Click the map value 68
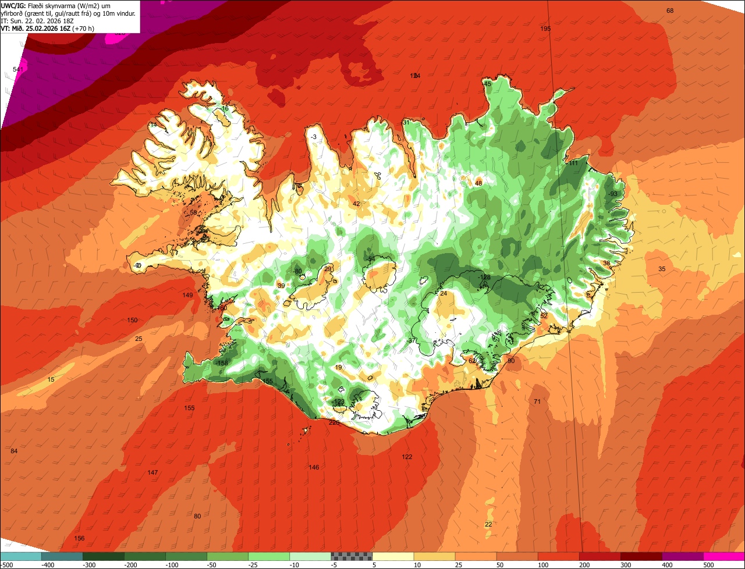745x569 pixels. pyautogui.click(x=670, y=10)
